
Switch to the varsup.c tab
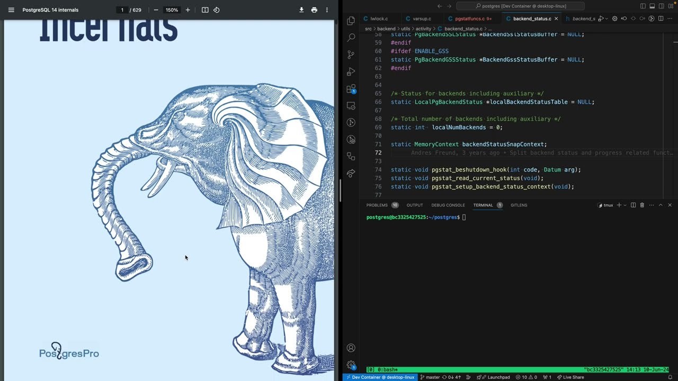[x=422, y=19]
